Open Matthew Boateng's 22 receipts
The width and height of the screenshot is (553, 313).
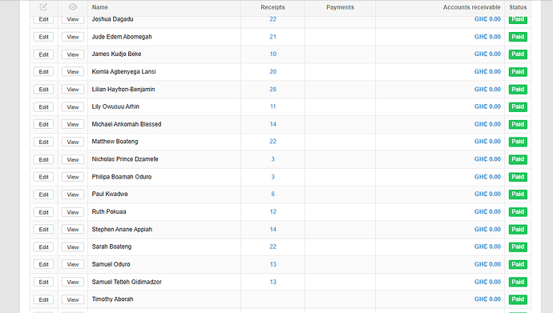click(x=272, y=141)
